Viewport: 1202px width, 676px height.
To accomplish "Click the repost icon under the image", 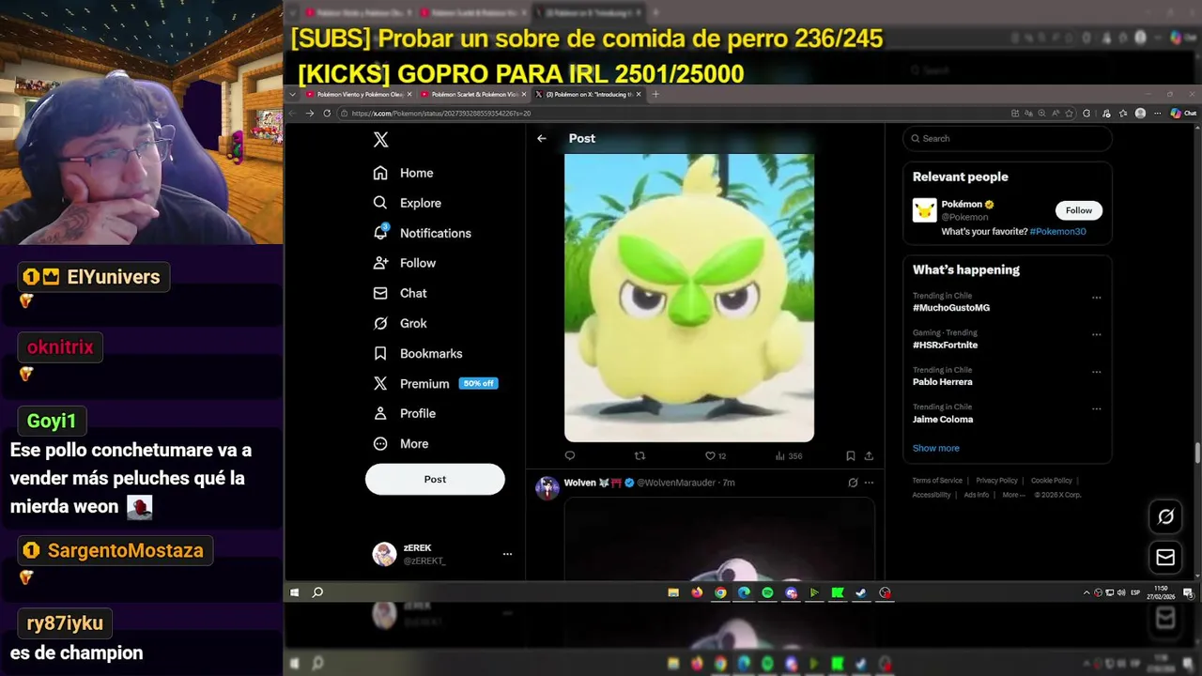I will 640,455.
